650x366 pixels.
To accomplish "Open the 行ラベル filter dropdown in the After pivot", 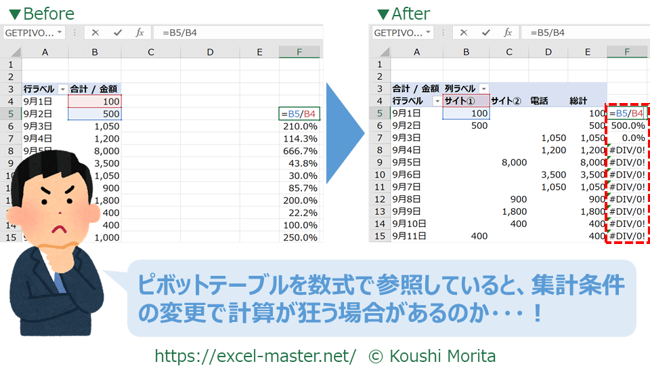I will pyautogui.click(x=437, y=101).
